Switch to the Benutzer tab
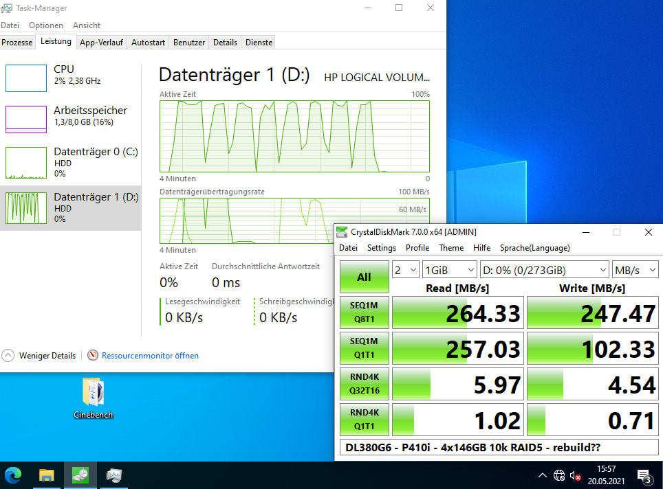Screen dimensions: 663x489 click(x=189, y=43)
